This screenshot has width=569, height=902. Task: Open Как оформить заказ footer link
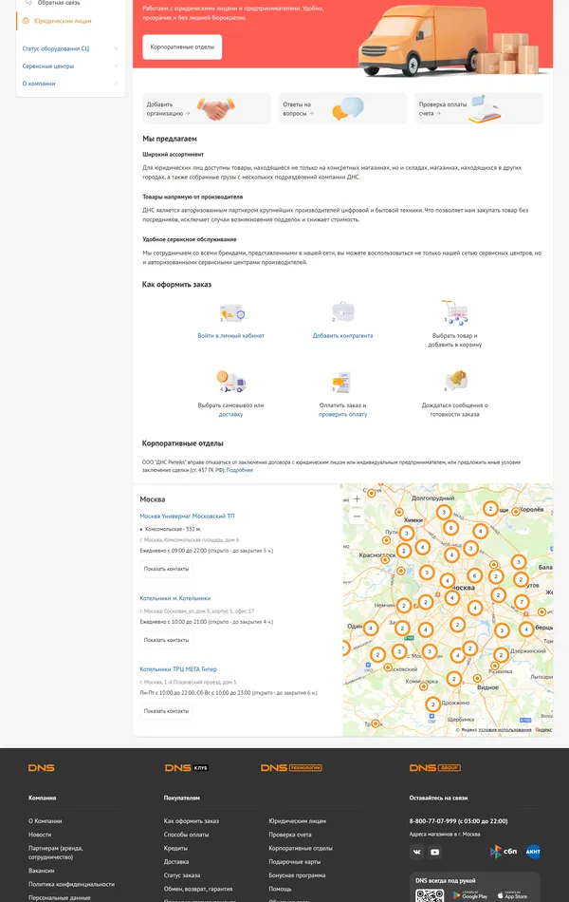192,821
